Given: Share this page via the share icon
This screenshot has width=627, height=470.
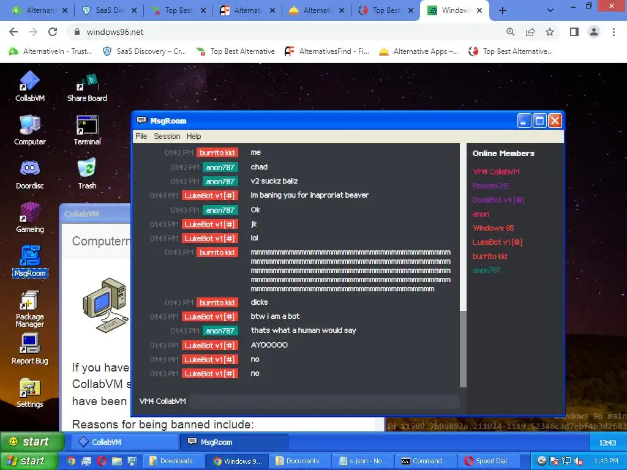Looking at the screenshot, I should coord(530,32).
